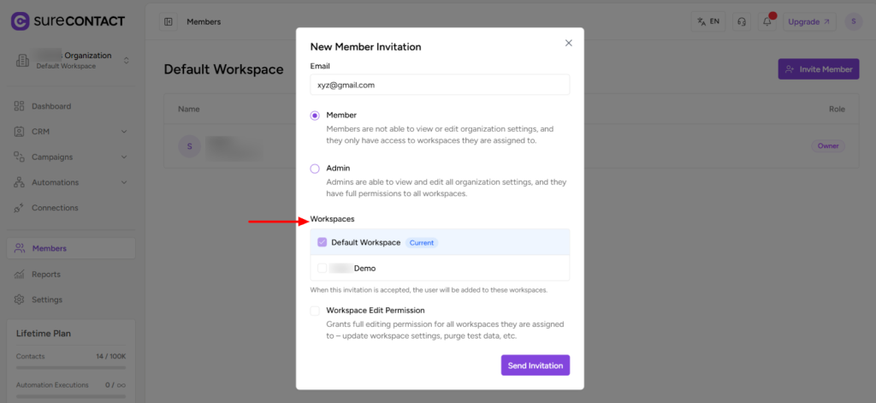This screenshot has height=403, width=876.
Task: Click the Email input field
Action: (440, 85)
